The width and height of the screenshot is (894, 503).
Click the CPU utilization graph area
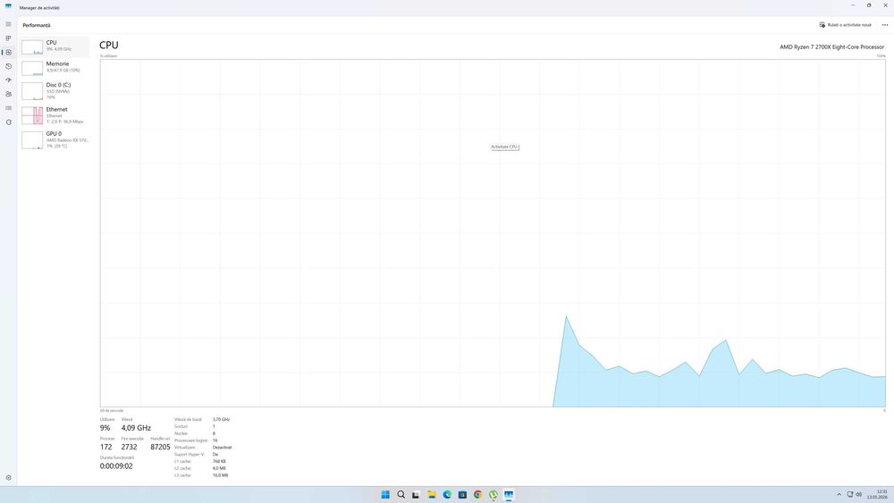pyautogui.click(x=493, y=233)
